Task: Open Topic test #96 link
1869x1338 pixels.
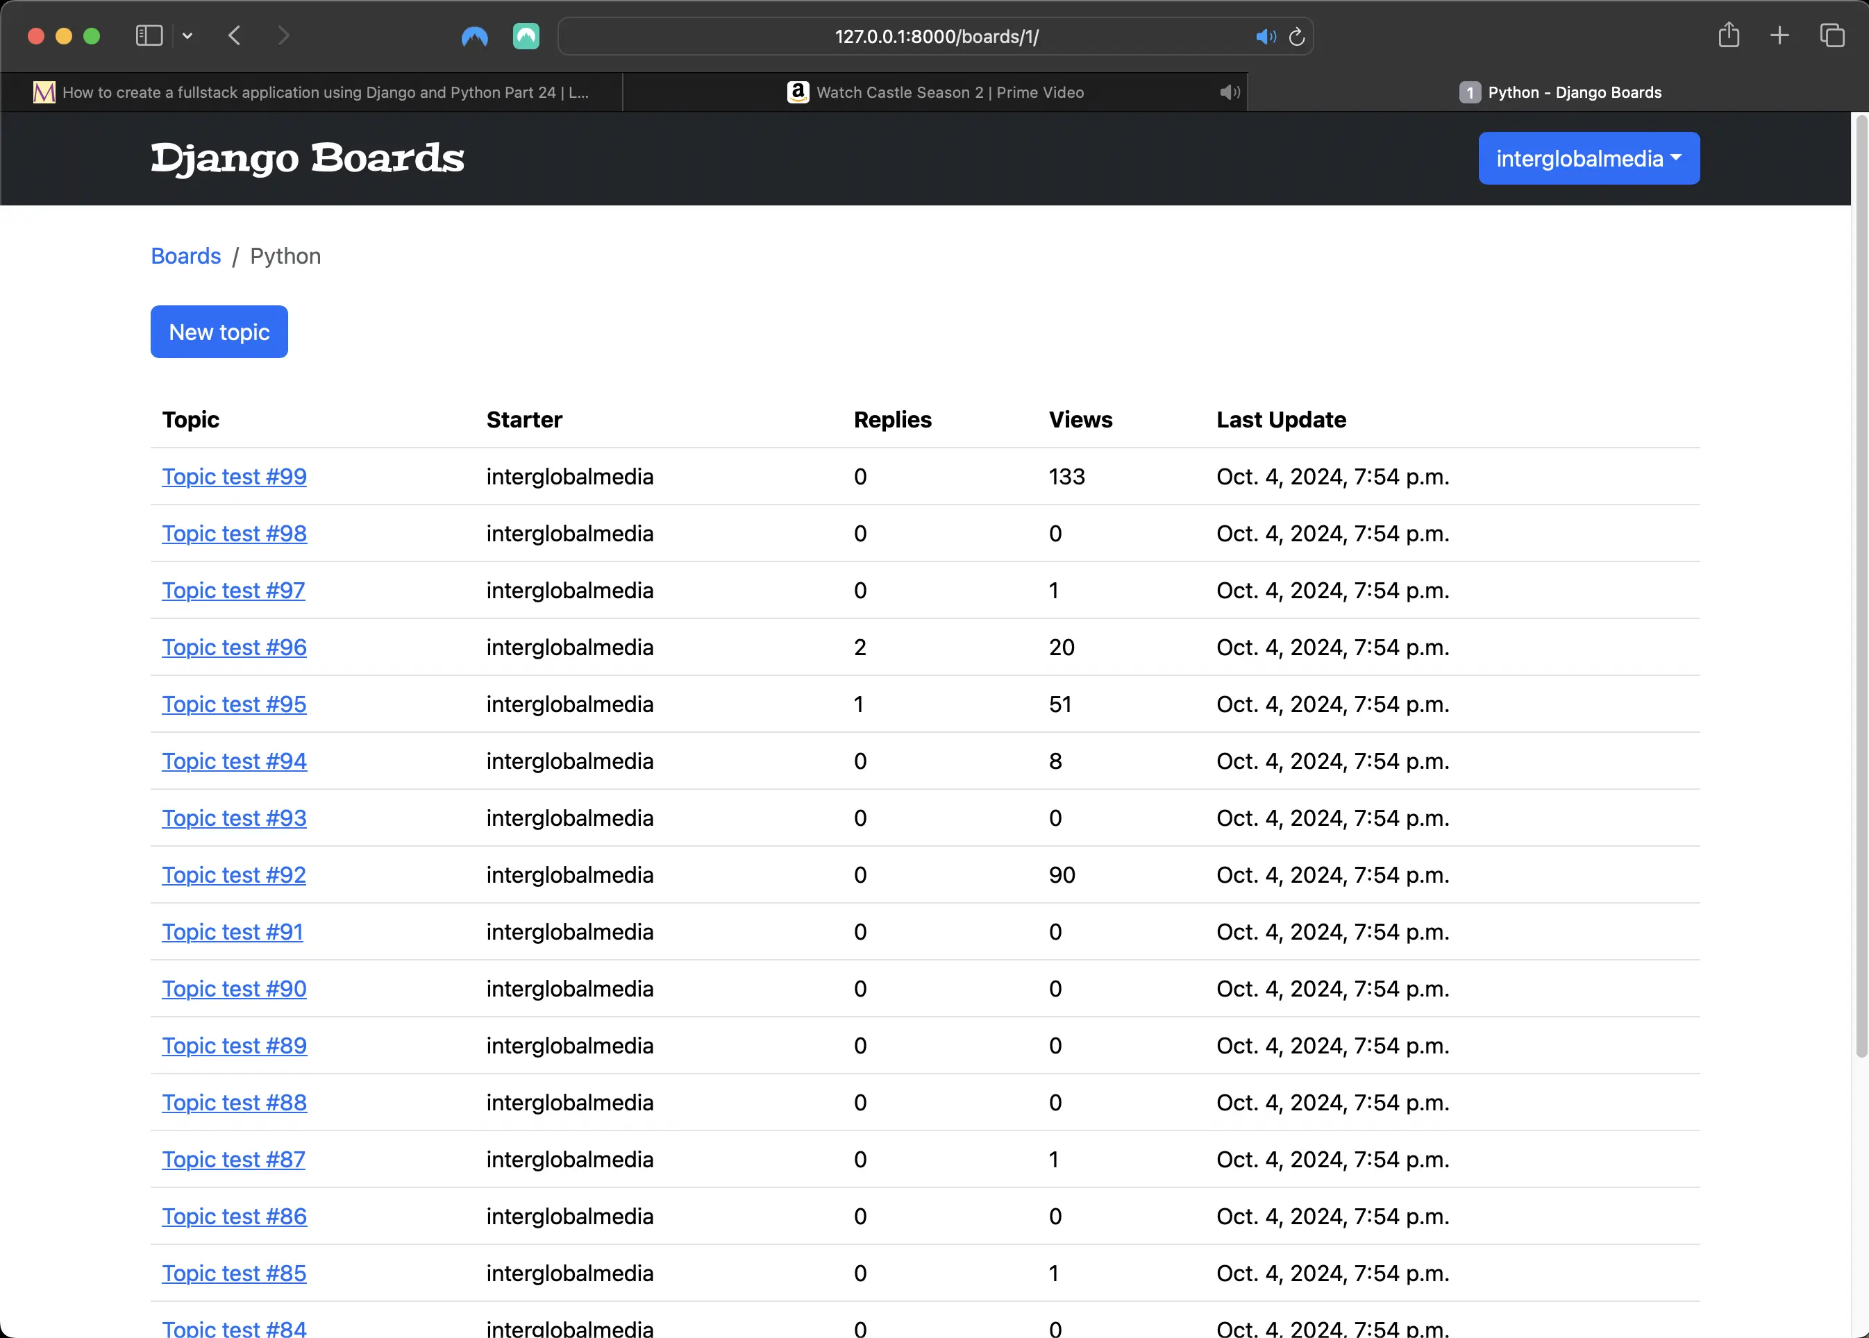Action: coord(234,647)
